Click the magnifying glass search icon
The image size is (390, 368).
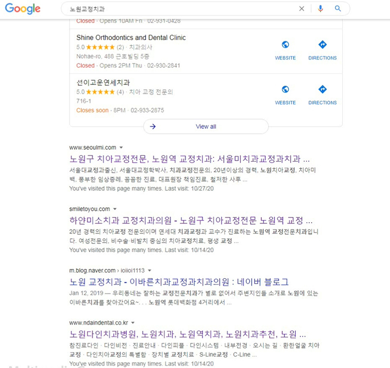[x=337, y=9]
